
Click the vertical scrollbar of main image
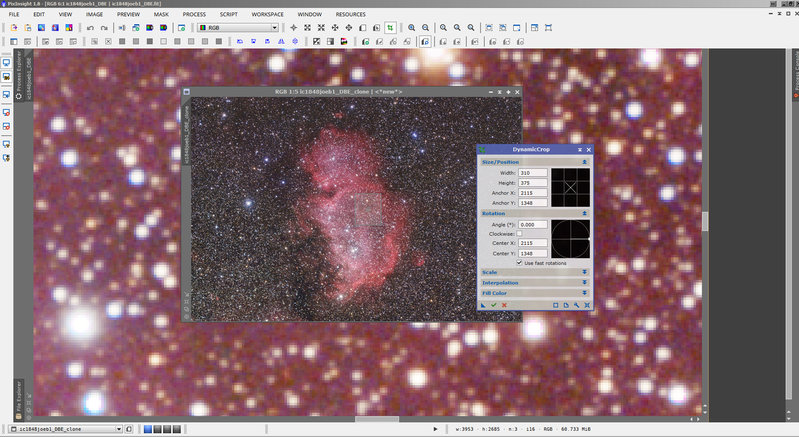pos(705,221)
